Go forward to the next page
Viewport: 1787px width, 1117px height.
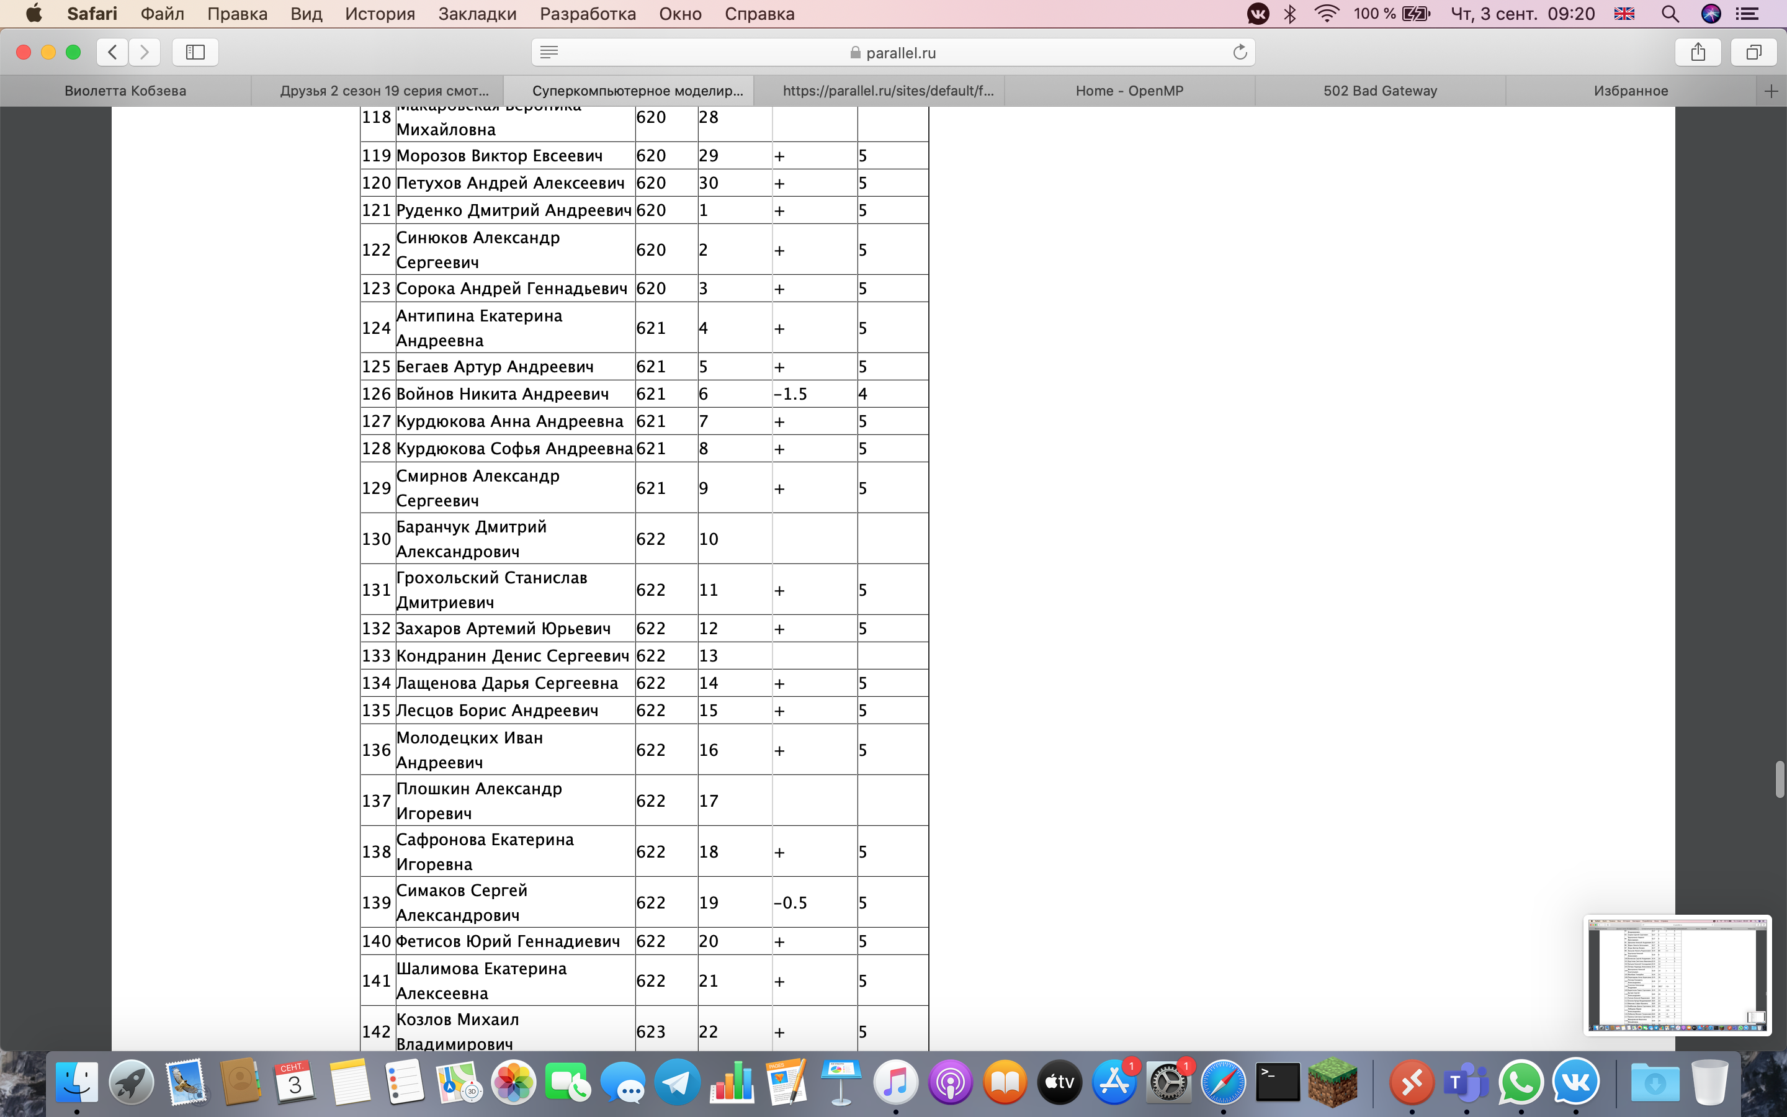pyautogui.click(x=145, y=52)
